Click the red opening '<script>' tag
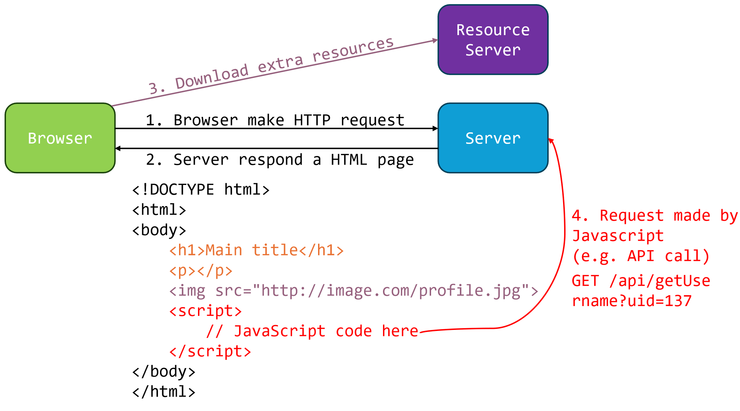The width and height of the screenshot is (740, 411). [205, 311]
